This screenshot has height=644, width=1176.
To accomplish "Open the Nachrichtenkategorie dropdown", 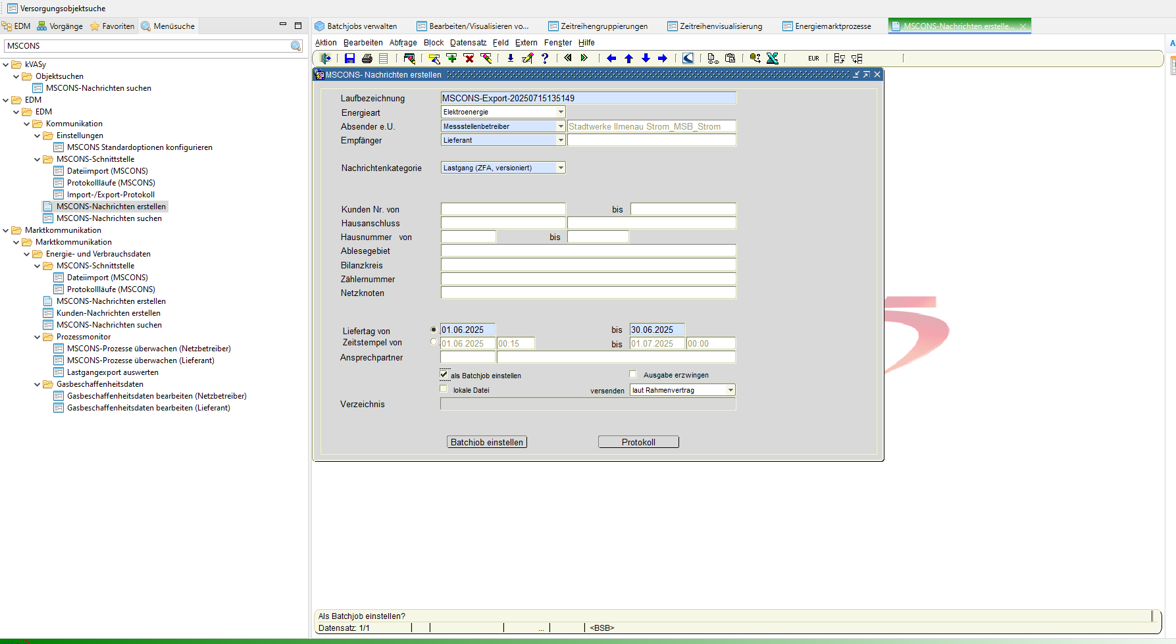I will coord(561,168).
